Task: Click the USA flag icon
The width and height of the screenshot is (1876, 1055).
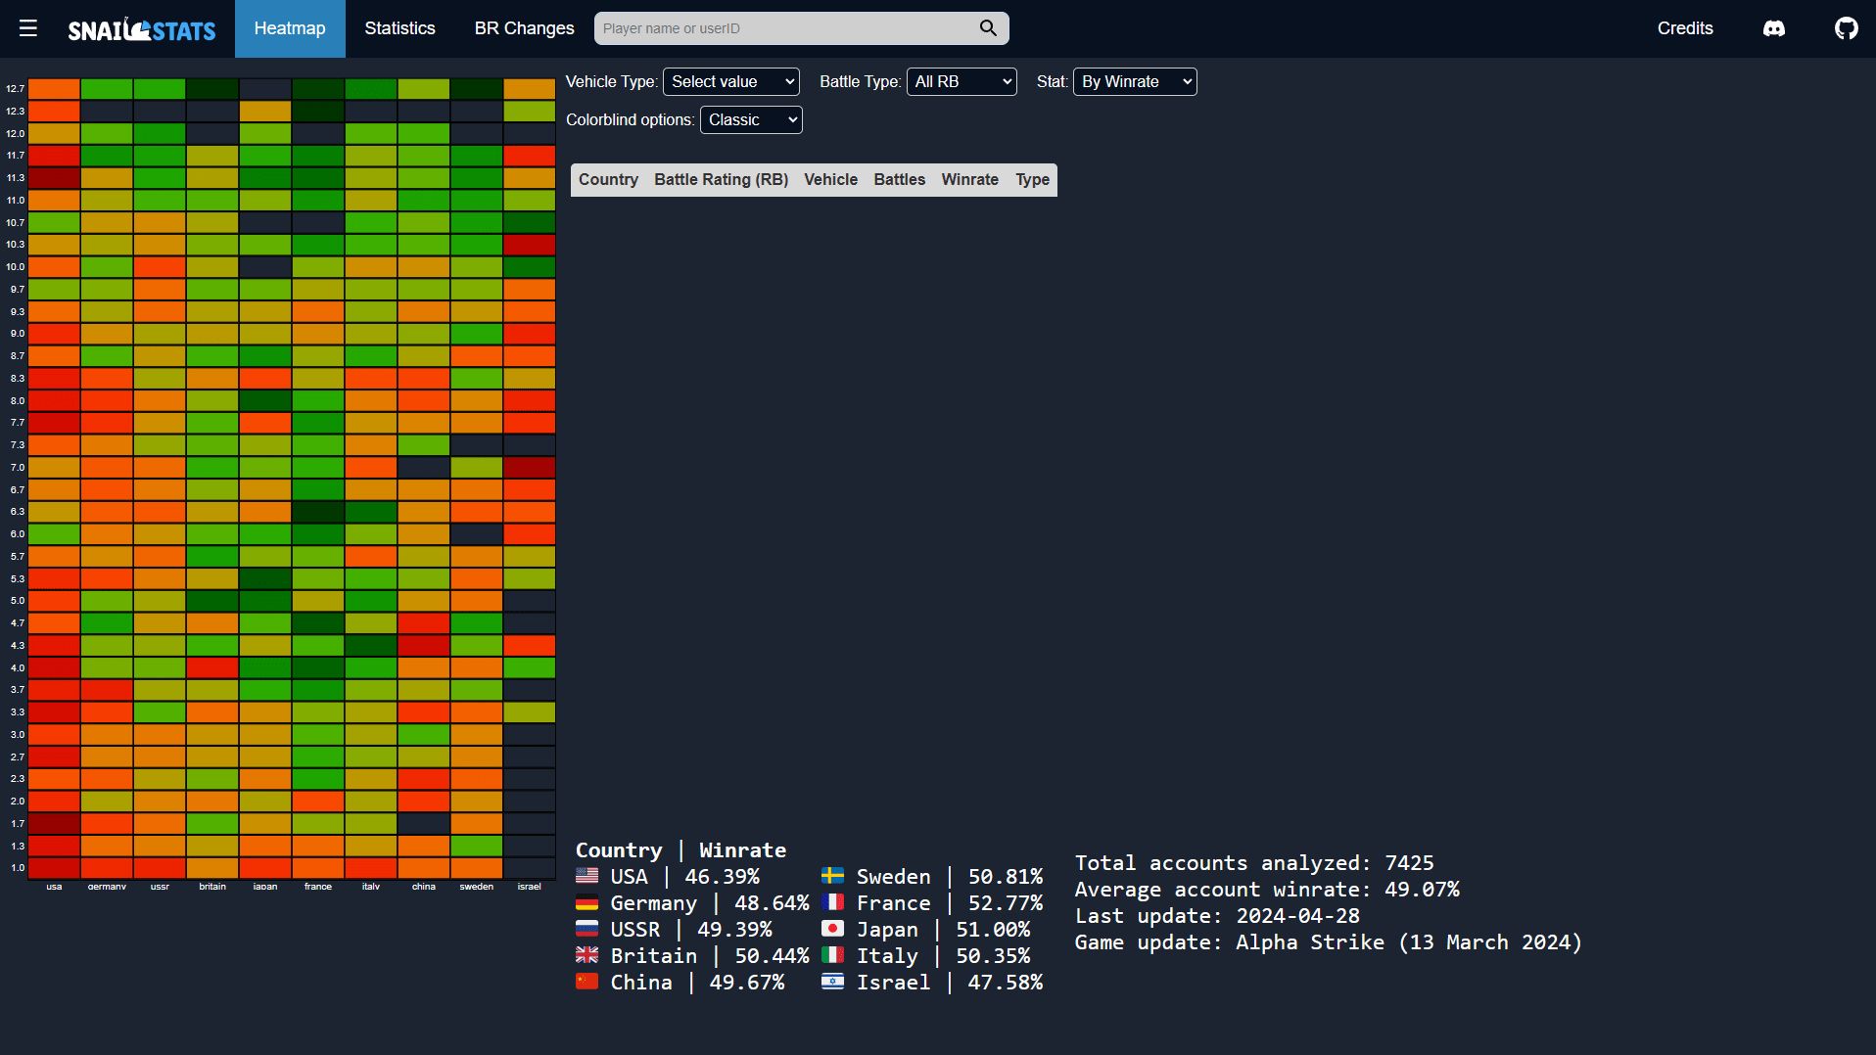Action: 586,876
